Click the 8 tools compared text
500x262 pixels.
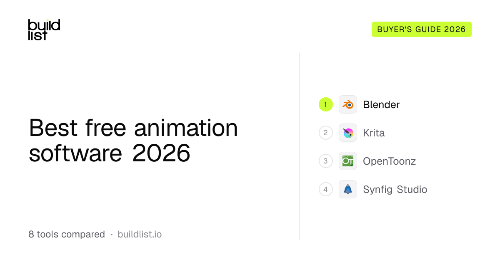pyautogui.click(x=67, y=234)
